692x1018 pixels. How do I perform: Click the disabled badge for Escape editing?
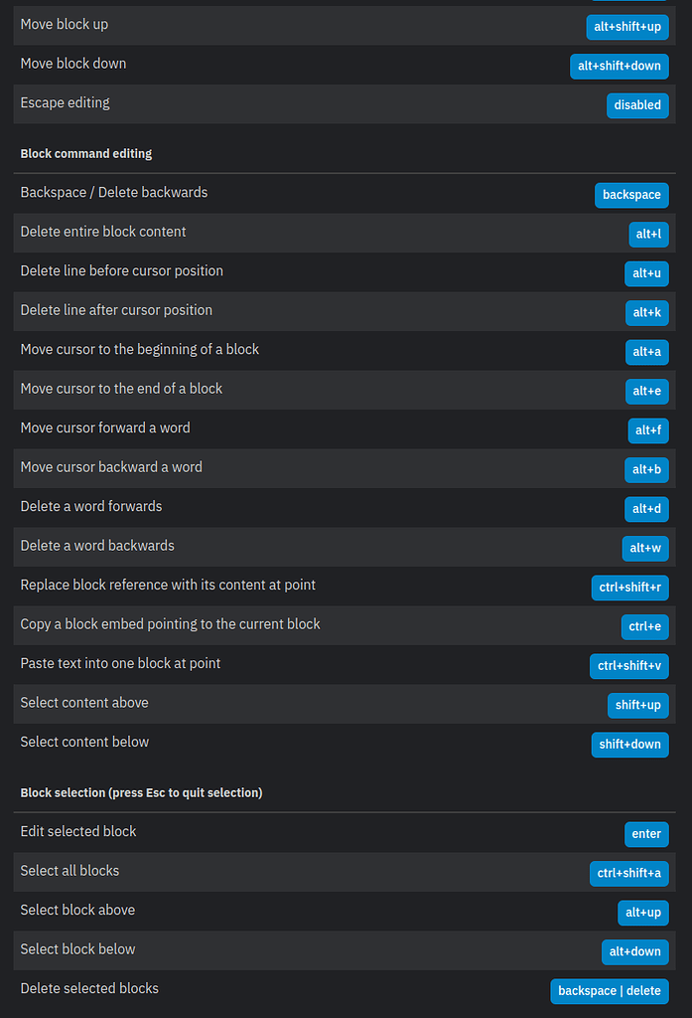pyautogui.click(x=637, y=105)
